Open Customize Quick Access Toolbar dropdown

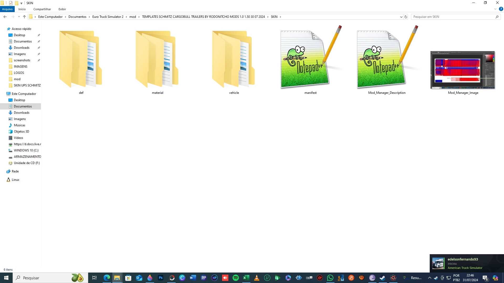[x=22, y=3]
